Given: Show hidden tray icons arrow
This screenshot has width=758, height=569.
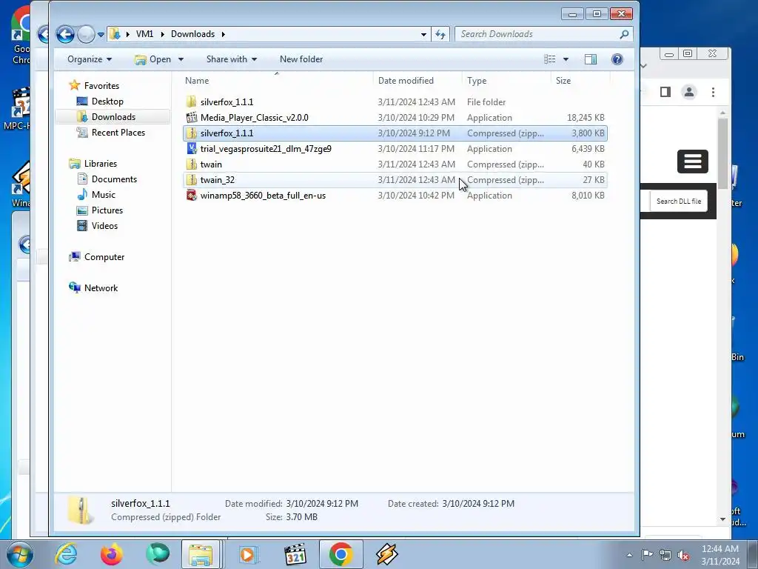Looking at the screenshot, I should (629, 555).
